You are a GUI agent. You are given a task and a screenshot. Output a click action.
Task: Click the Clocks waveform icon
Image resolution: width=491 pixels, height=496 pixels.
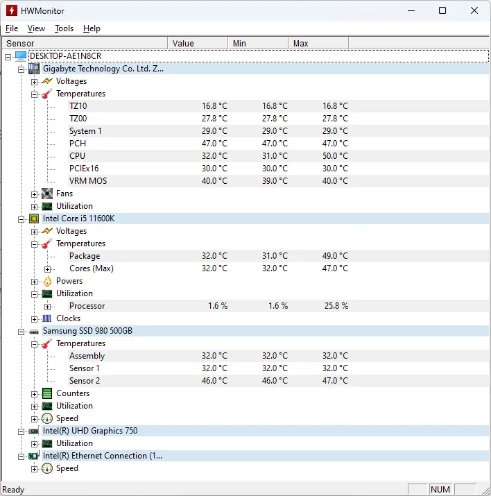click(x=47, y=318)
